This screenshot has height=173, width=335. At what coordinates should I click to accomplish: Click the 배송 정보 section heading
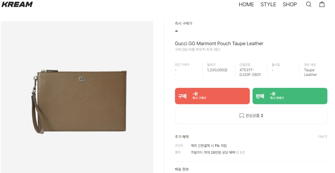point(182,169)
